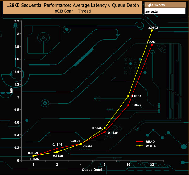Select the yellow write point at queue depth 8
The width and height of the screenshot is (189, 175).
104,128
